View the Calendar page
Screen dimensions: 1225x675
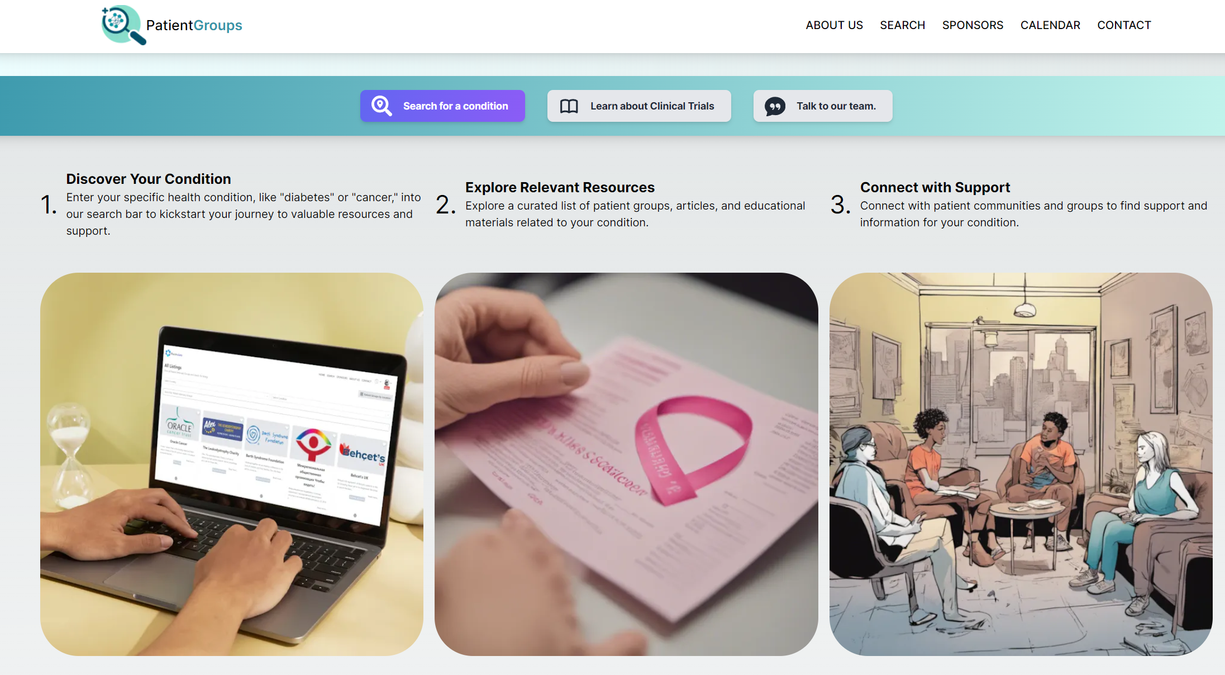tap(1050, 25)
